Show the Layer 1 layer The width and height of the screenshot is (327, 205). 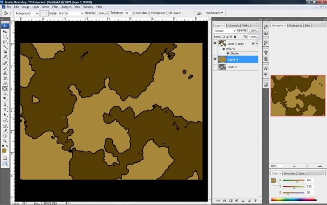pyautogui.click(x=215, y=67)
